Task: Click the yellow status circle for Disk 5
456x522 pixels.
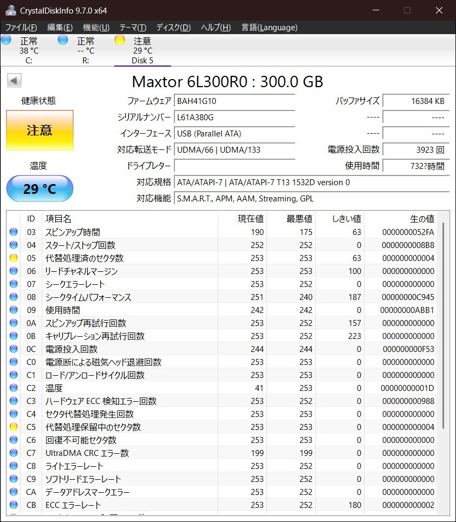Action: pos(120,40)
